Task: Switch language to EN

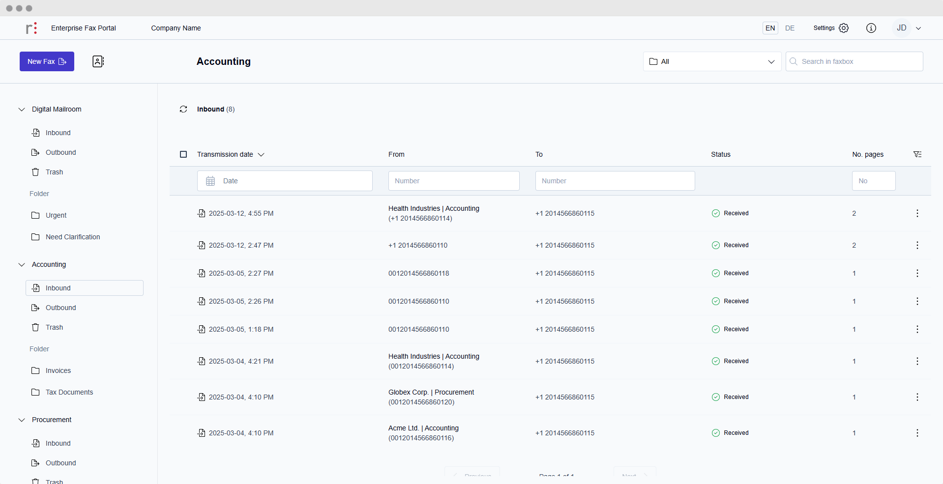Action: [x=770, y=28]
